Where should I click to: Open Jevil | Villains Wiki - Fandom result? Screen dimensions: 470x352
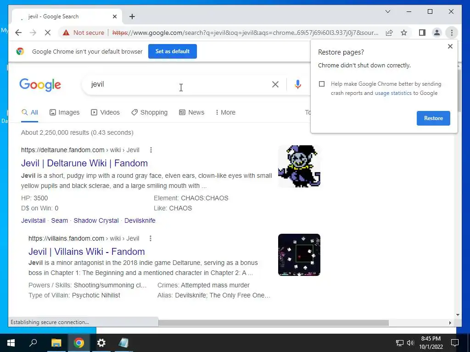pyautogui.click(x=87, y=252)
